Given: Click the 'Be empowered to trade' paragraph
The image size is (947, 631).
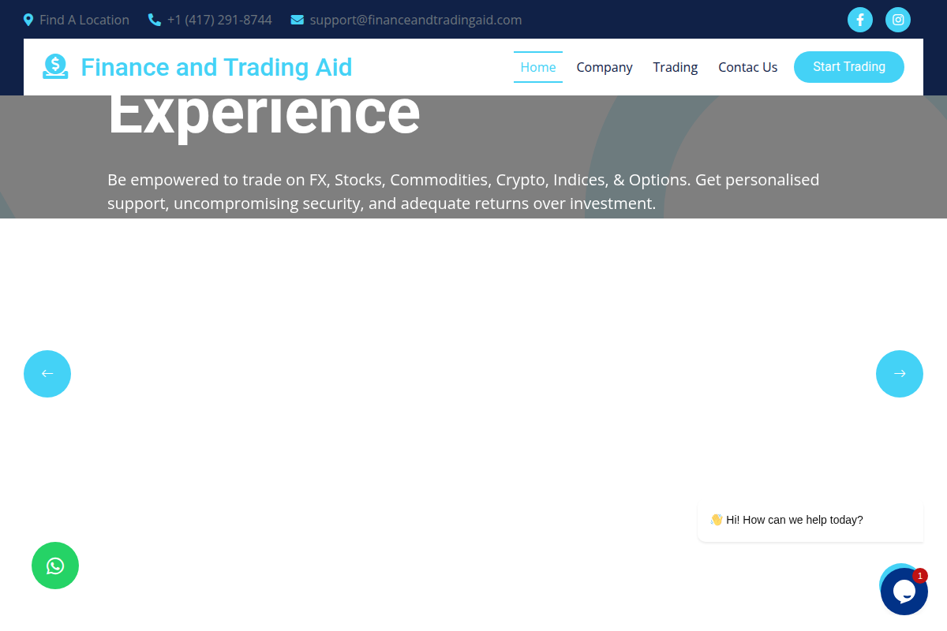Looking at the screenshot, I should [463, 192].
